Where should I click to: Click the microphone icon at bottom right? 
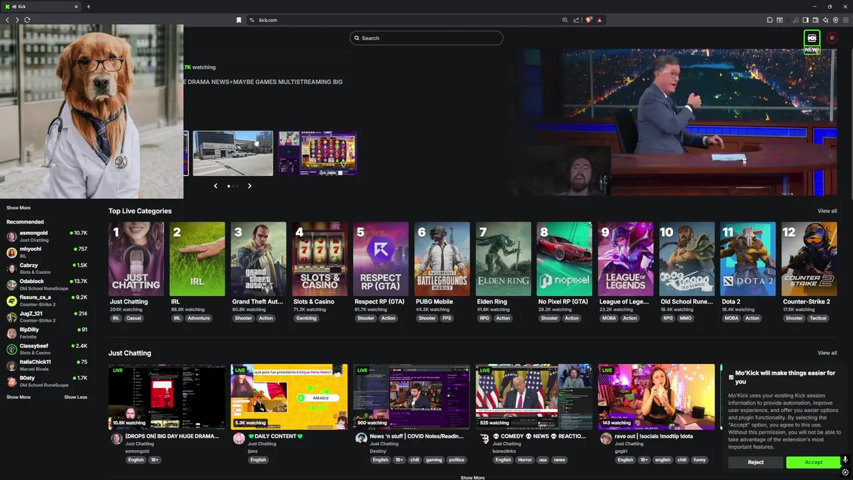845,460
